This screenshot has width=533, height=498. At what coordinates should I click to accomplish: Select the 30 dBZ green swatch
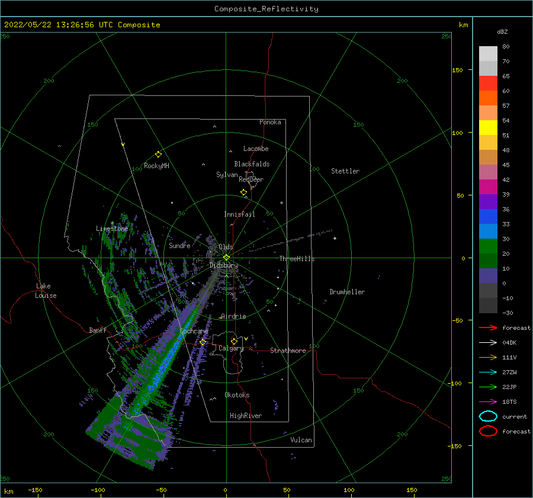[x=488, y=246]
